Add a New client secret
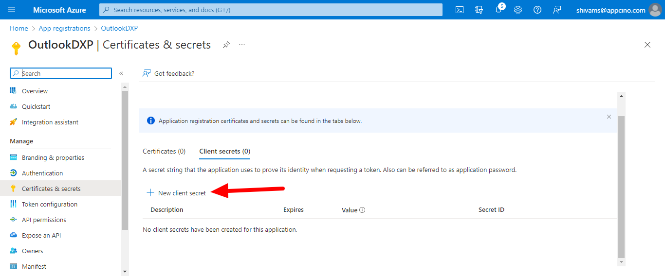The height and width of the screenshot is (276, 665). (x=177, y=193)
